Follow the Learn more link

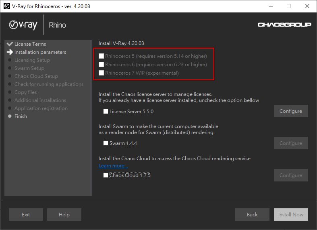(x=113, y=166)
